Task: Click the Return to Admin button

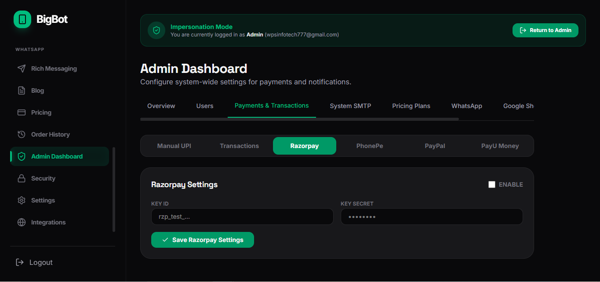Action: point(545,30)
